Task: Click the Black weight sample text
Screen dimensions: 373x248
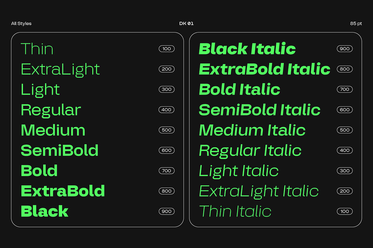Action: coord(44,211)
